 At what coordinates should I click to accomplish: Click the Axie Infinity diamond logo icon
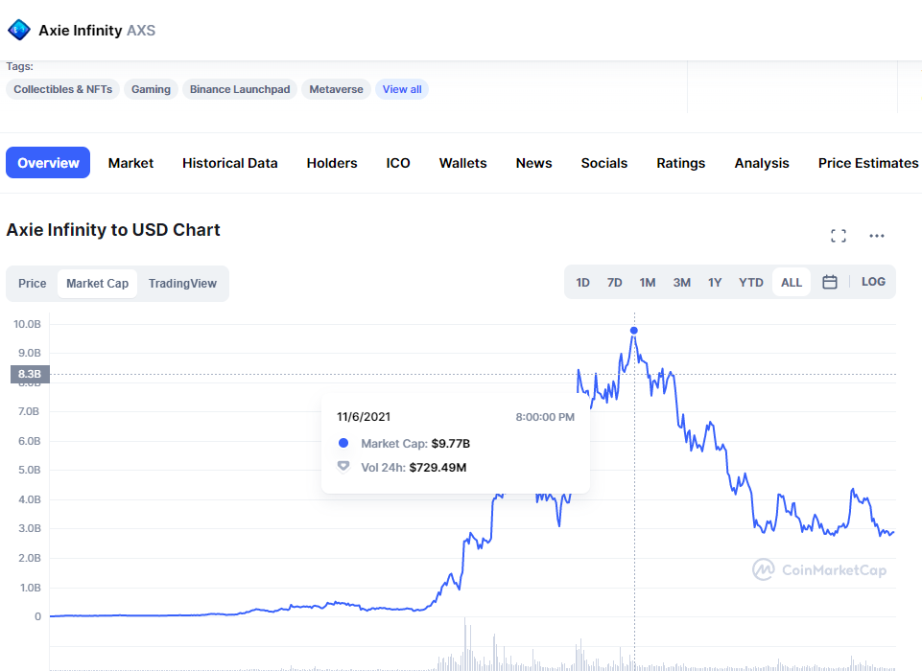(x=19, y=30)
